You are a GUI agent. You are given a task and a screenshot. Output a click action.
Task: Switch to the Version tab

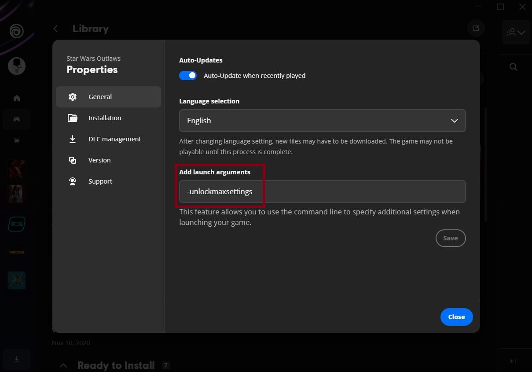[108, 160]
